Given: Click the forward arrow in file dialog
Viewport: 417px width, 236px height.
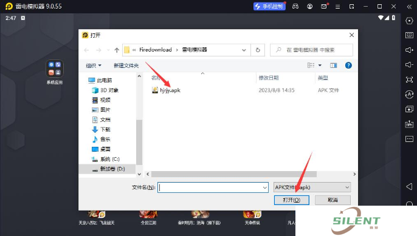Looking at the screenshot, I should pos(98,50).
